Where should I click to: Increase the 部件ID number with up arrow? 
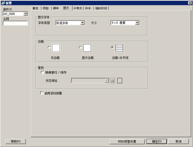point(25,13)
